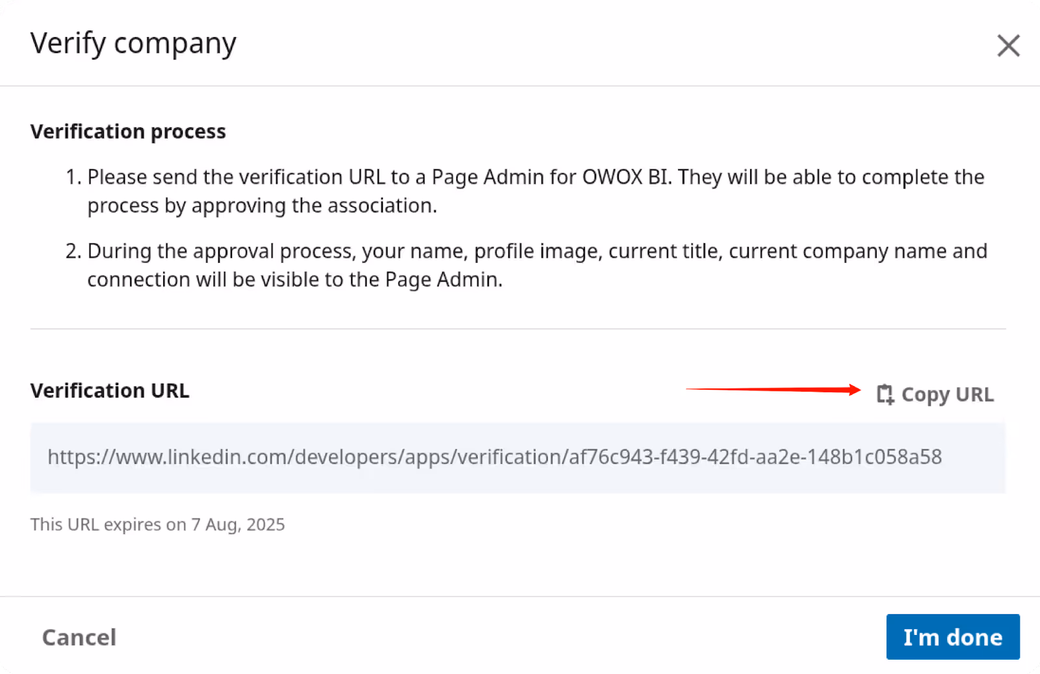Click Cancel to abort verification
1040x674 pixels.
(x=79, y=638)
